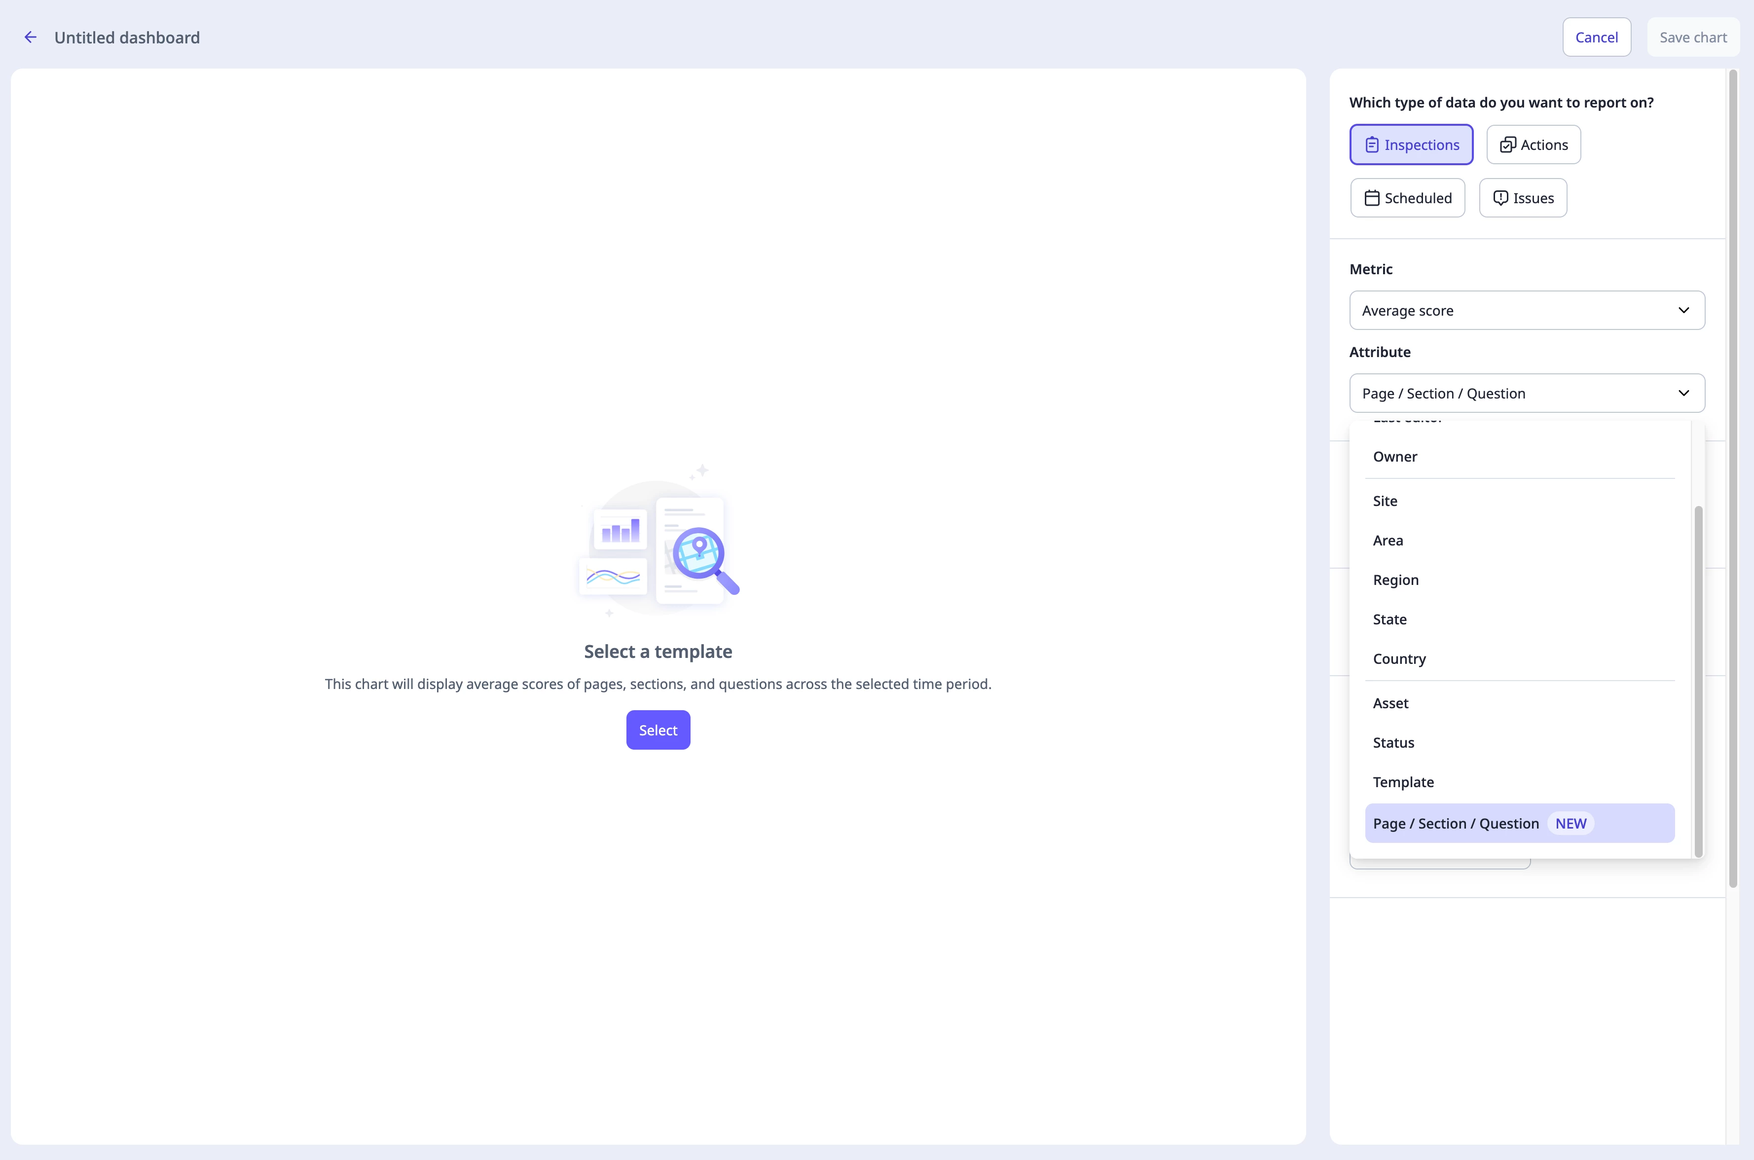Screen dimensions: 1754x1160
Task: Collapse the Attribute Page / Section / Question dropdown
Action: 1527,393
